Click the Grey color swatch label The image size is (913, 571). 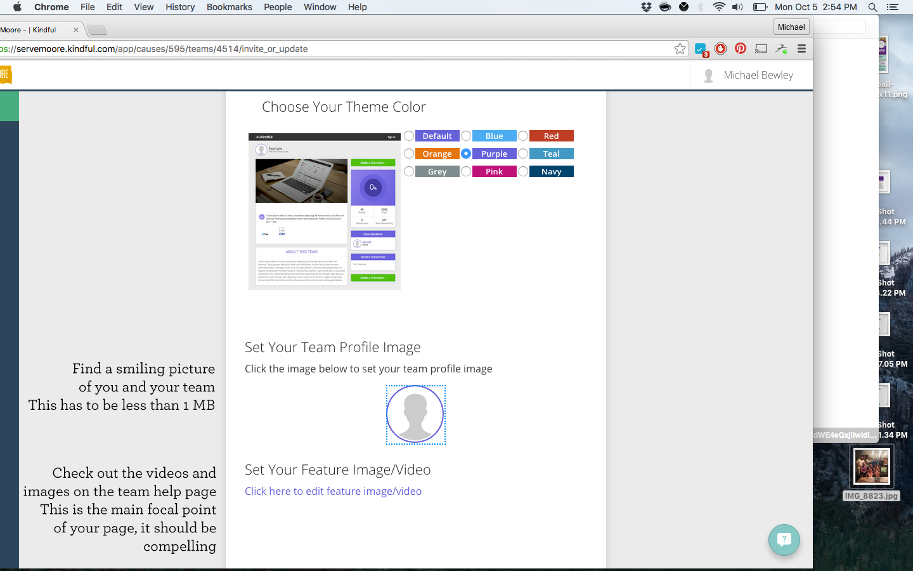click(x=437, y=171)
